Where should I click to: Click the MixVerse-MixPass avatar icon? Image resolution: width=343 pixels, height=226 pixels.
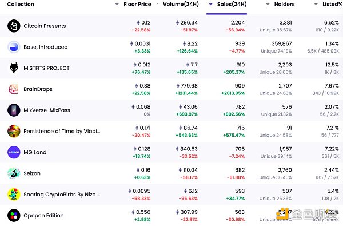14,110
